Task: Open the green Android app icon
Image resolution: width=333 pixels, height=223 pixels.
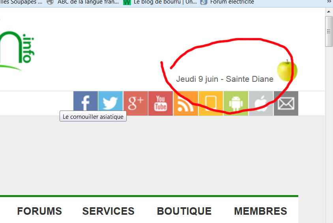Action: pyautogui.click(x=236, y=103)
